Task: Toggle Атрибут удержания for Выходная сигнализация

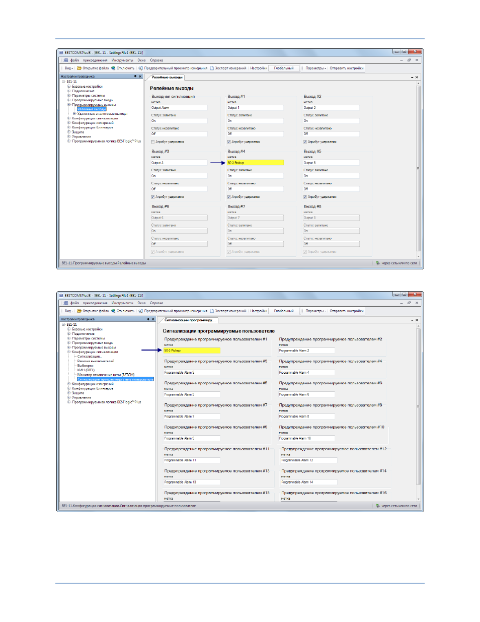Action: point(153,142)
